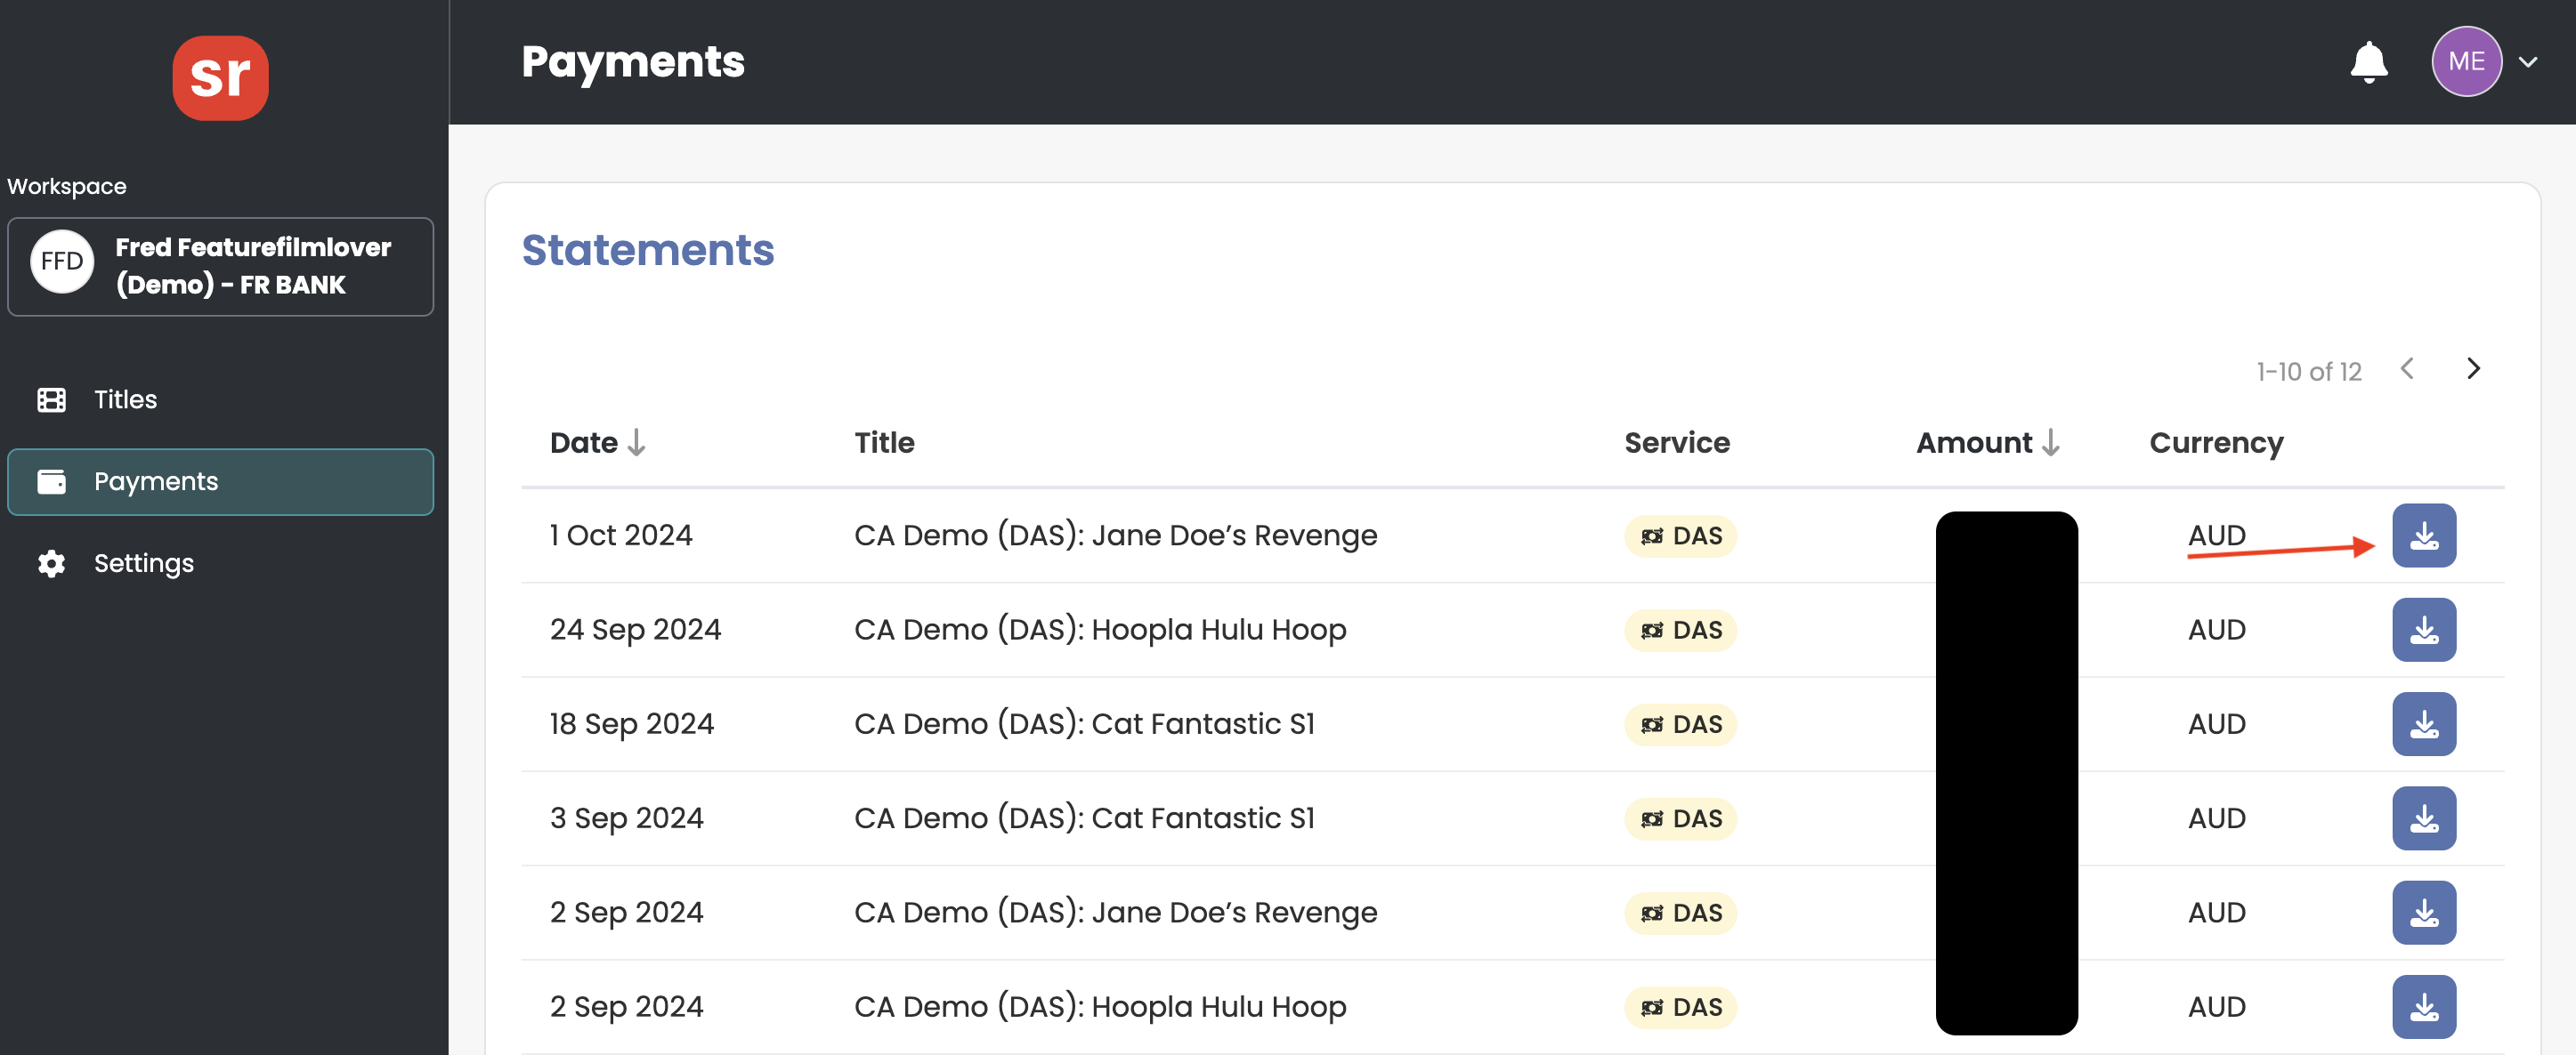Open the Fred Featurefilmlover workspace selector

[x=220, y=267]
